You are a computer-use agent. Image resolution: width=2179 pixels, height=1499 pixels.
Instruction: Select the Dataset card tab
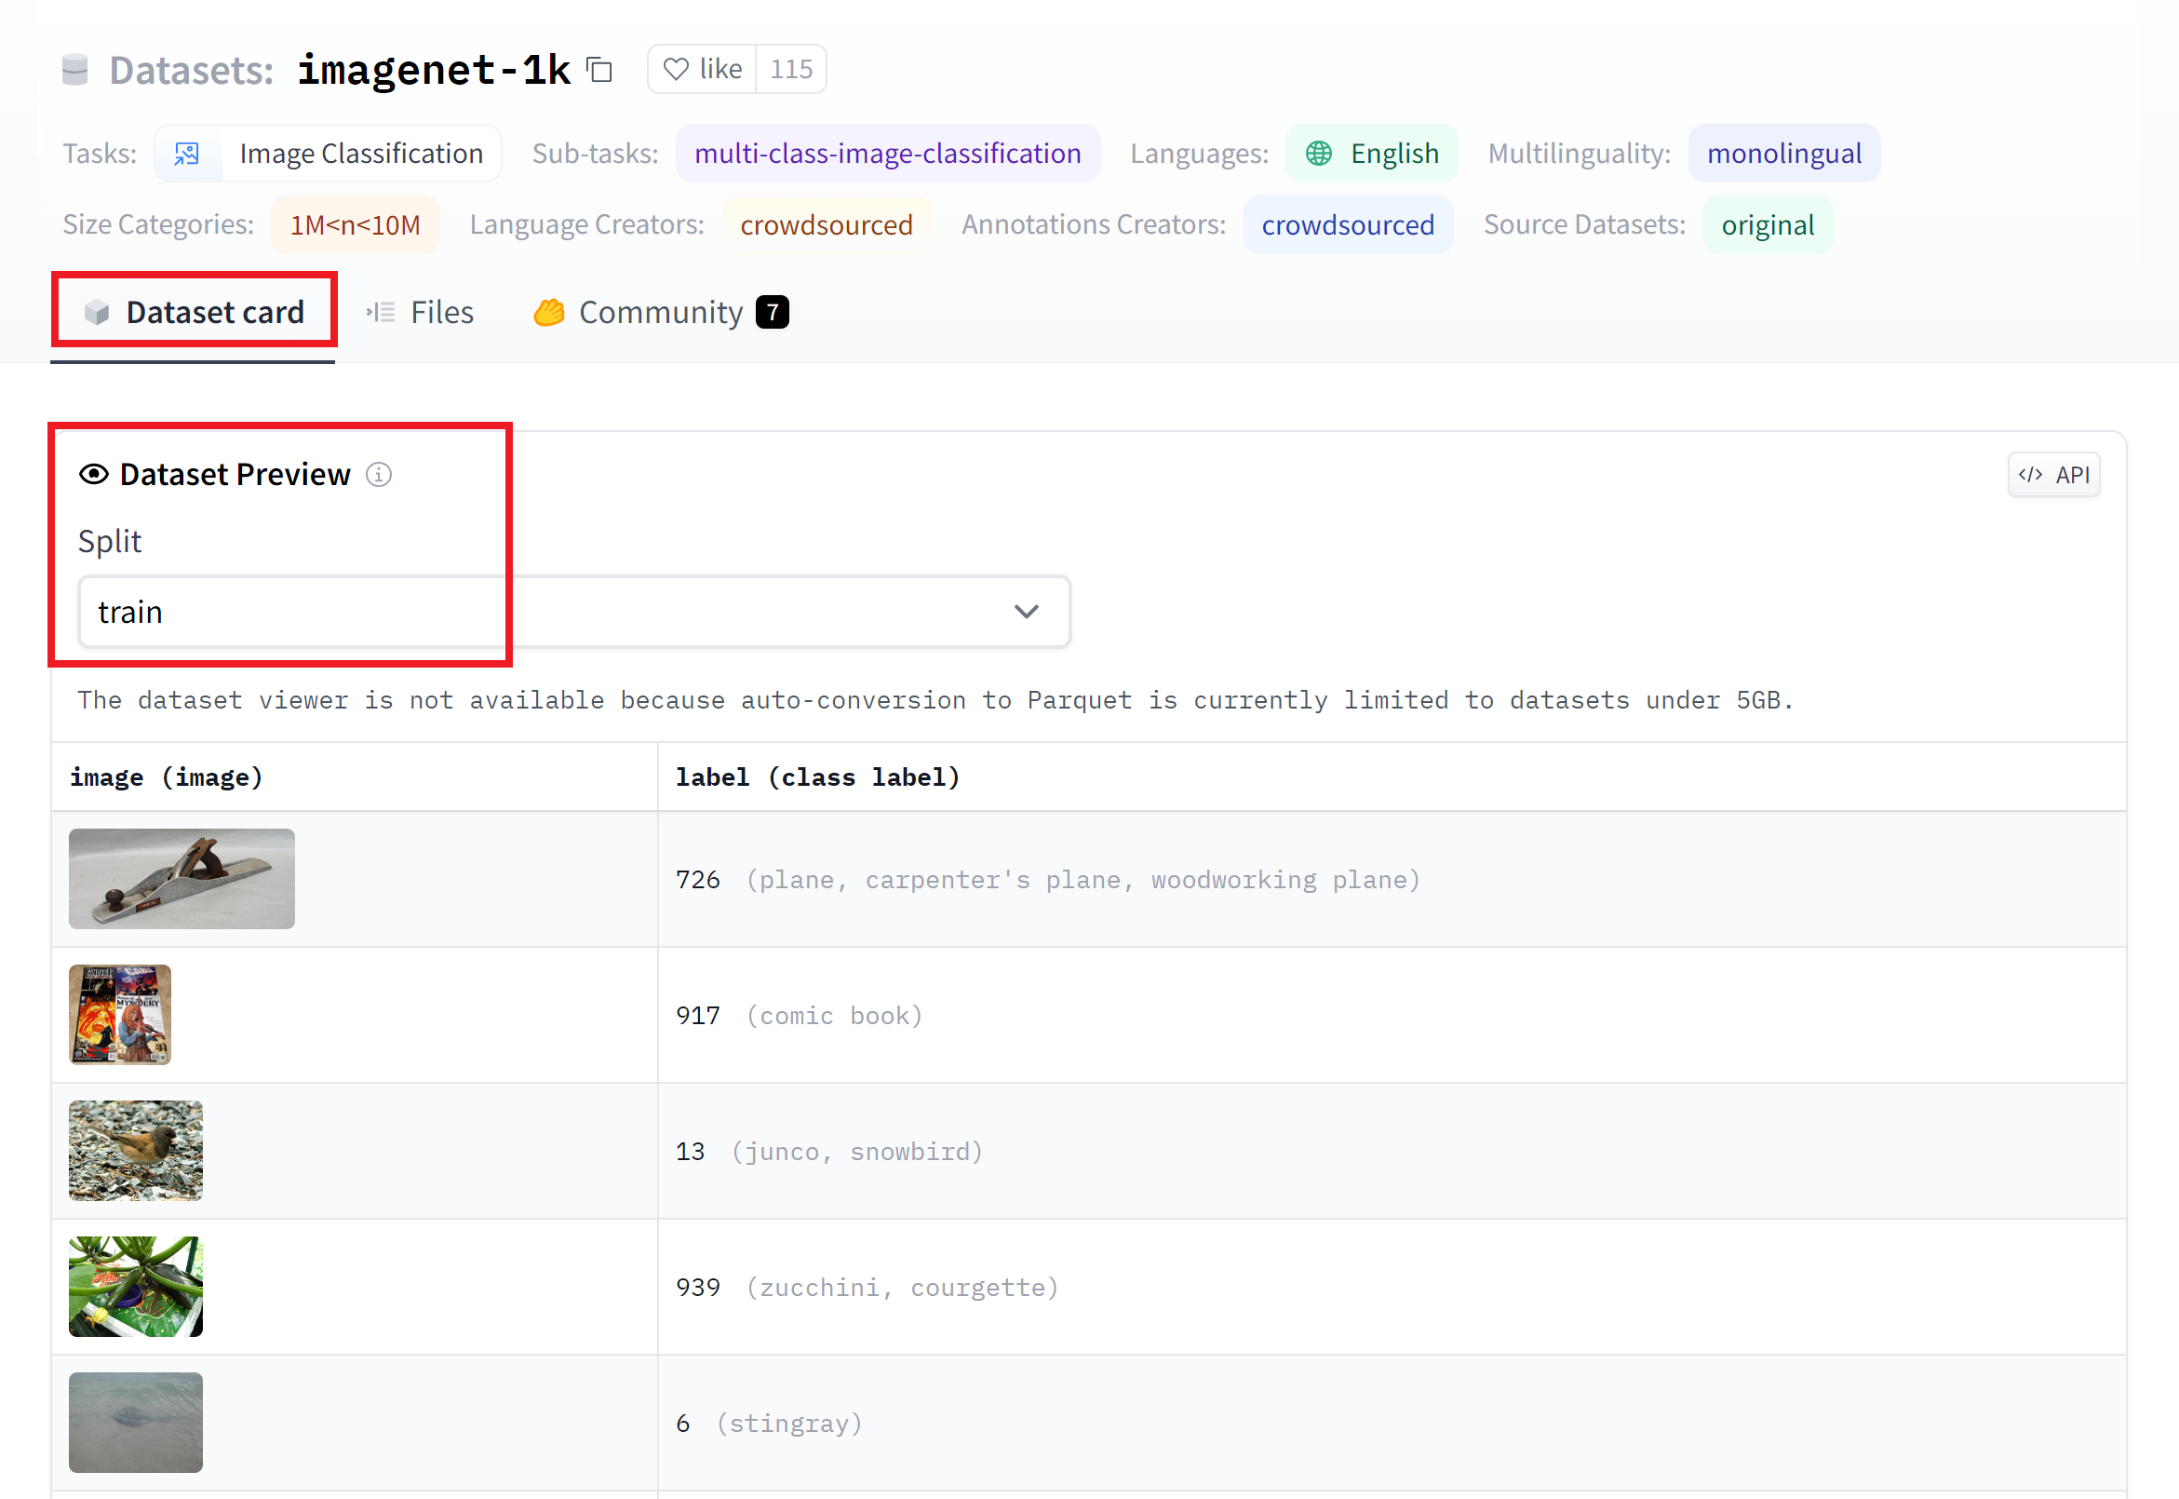[x=194, y=312]
